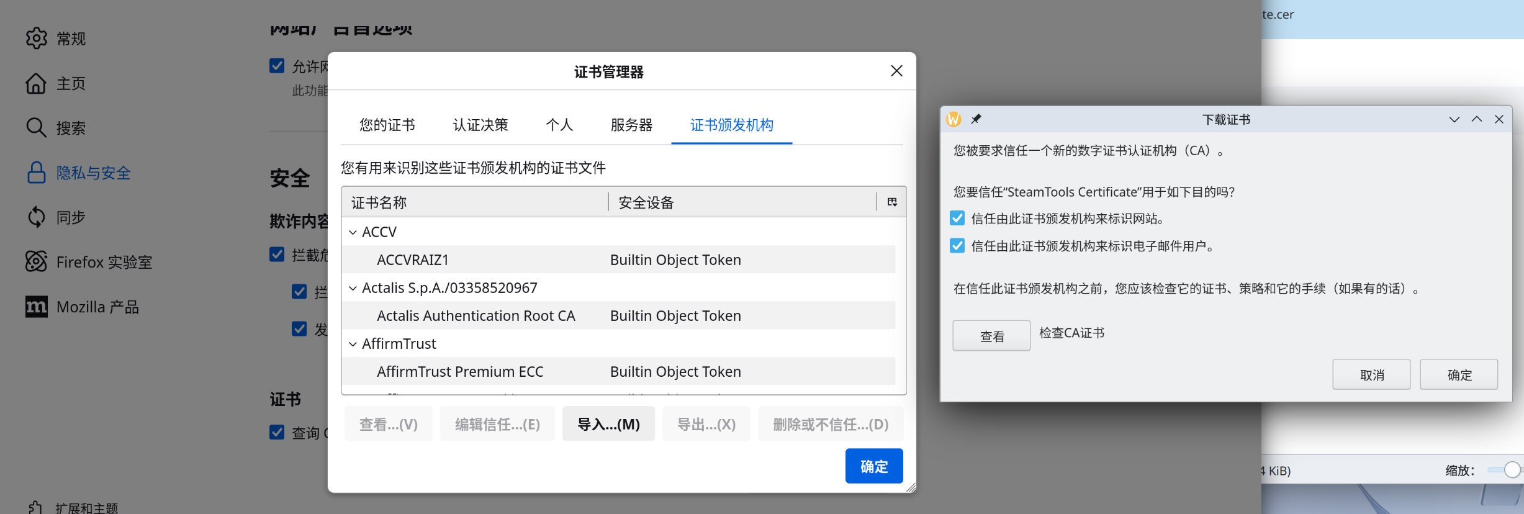Viewport: 1524px width, 514px height.
Task: Click the pin icon in Download Certificate titlebar
Action: pos(976,119)
